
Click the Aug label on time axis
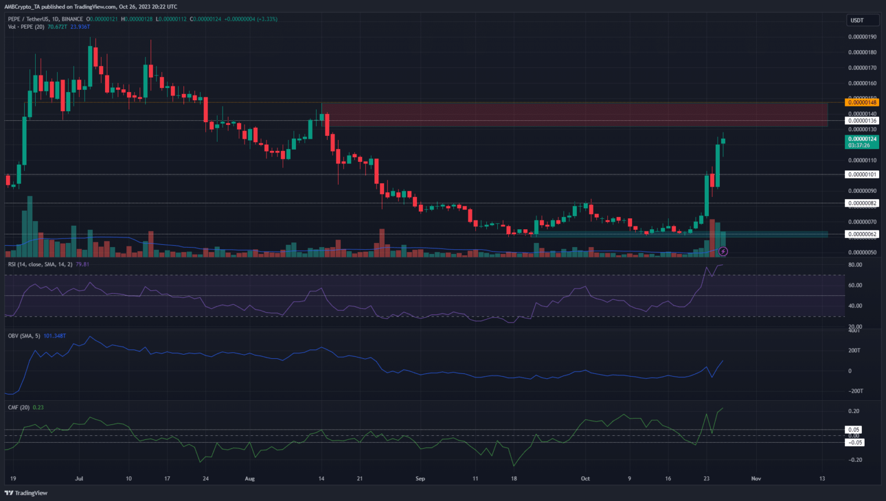pos(249,479)
